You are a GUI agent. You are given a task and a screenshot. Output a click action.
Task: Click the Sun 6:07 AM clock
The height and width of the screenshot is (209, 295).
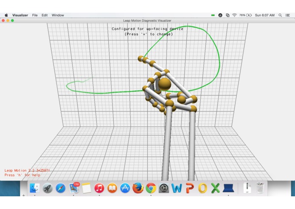264,15
